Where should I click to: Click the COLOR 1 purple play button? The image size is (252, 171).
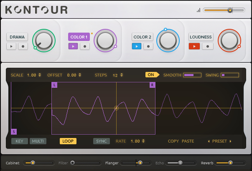coord(73,46)
